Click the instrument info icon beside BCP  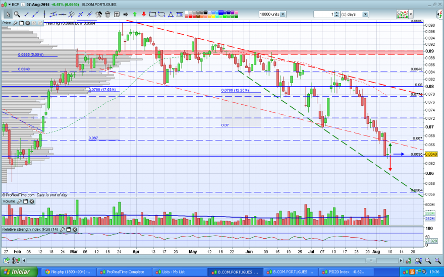point(23,5)
